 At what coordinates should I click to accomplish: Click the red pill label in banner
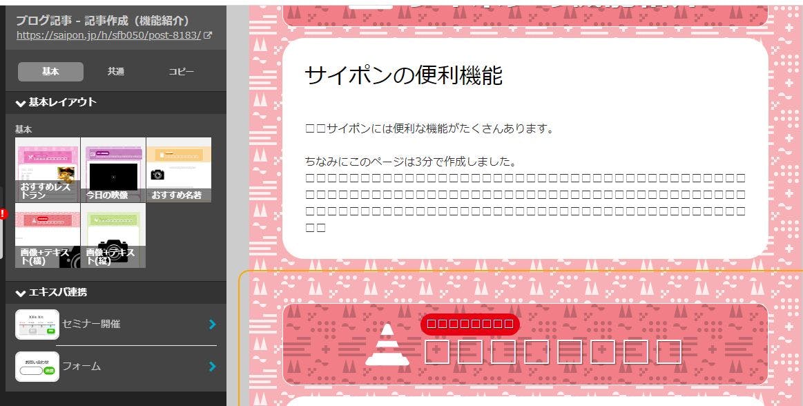click(x=470, y=324)
